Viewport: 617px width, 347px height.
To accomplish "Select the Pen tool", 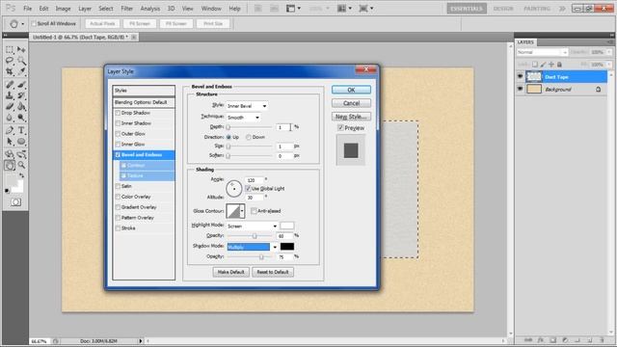I will 10,130.
